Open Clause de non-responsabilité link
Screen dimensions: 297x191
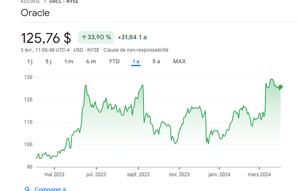(x=136, y=50)
